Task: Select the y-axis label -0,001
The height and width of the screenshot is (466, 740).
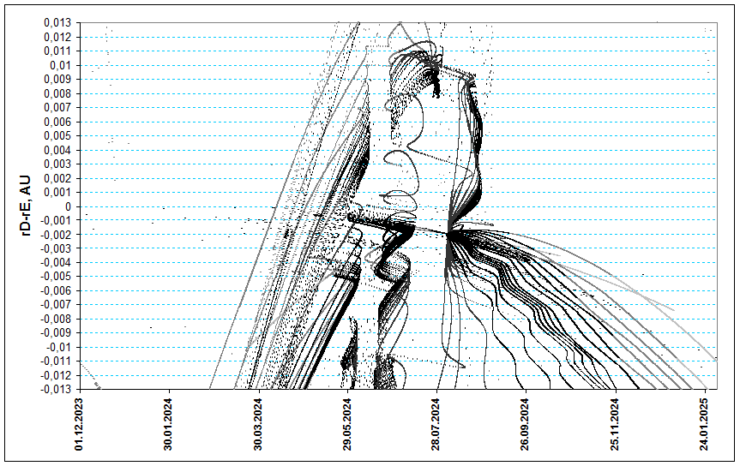Action: click(56, 220)
